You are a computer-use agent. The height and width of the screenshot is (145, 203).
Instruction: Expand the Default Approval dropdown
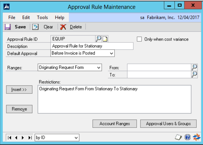(111, 53)
